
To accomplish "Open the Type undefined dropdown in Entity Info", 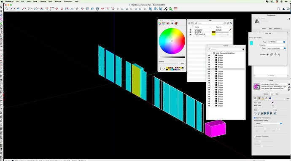I will click(276, 48).
